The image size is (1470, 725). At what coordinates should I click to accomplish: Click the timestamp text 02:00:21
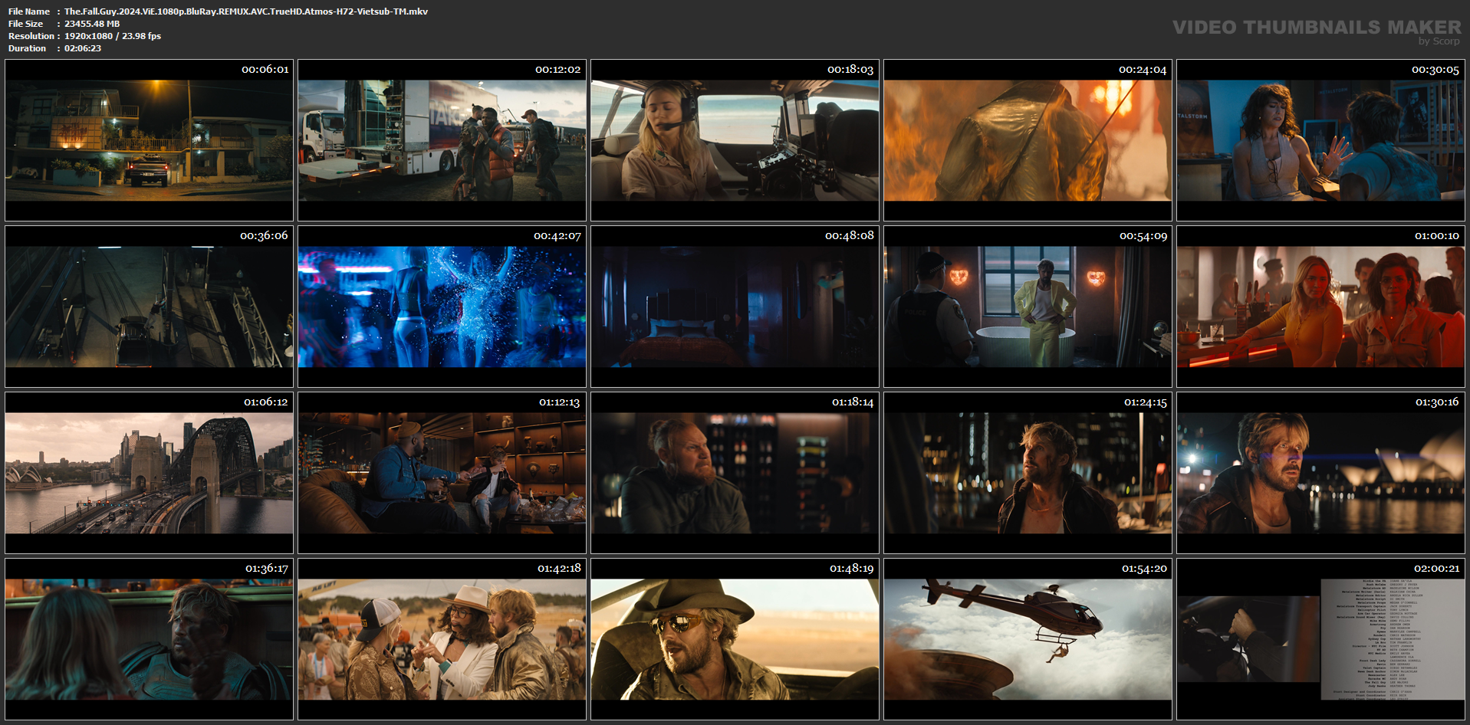point(1437,569)
